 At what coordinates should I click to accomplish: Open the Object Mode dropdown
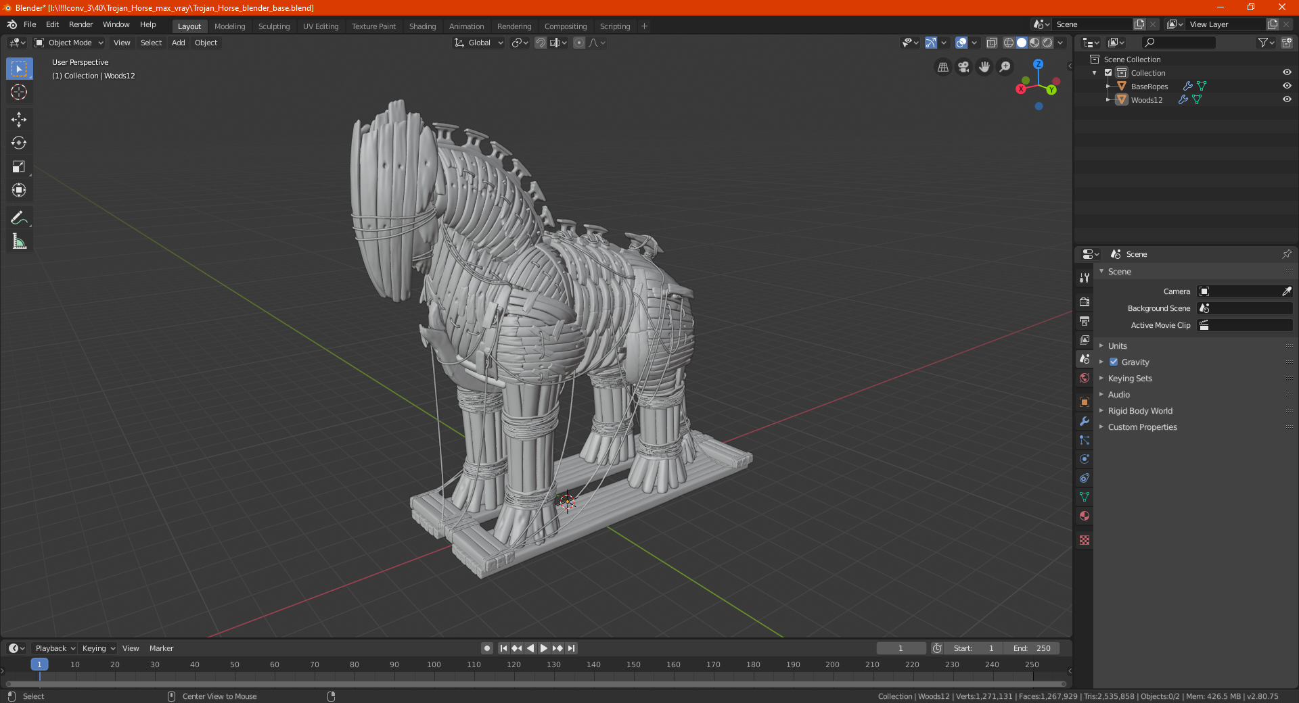pyautogui.click(x=69, y=43)
